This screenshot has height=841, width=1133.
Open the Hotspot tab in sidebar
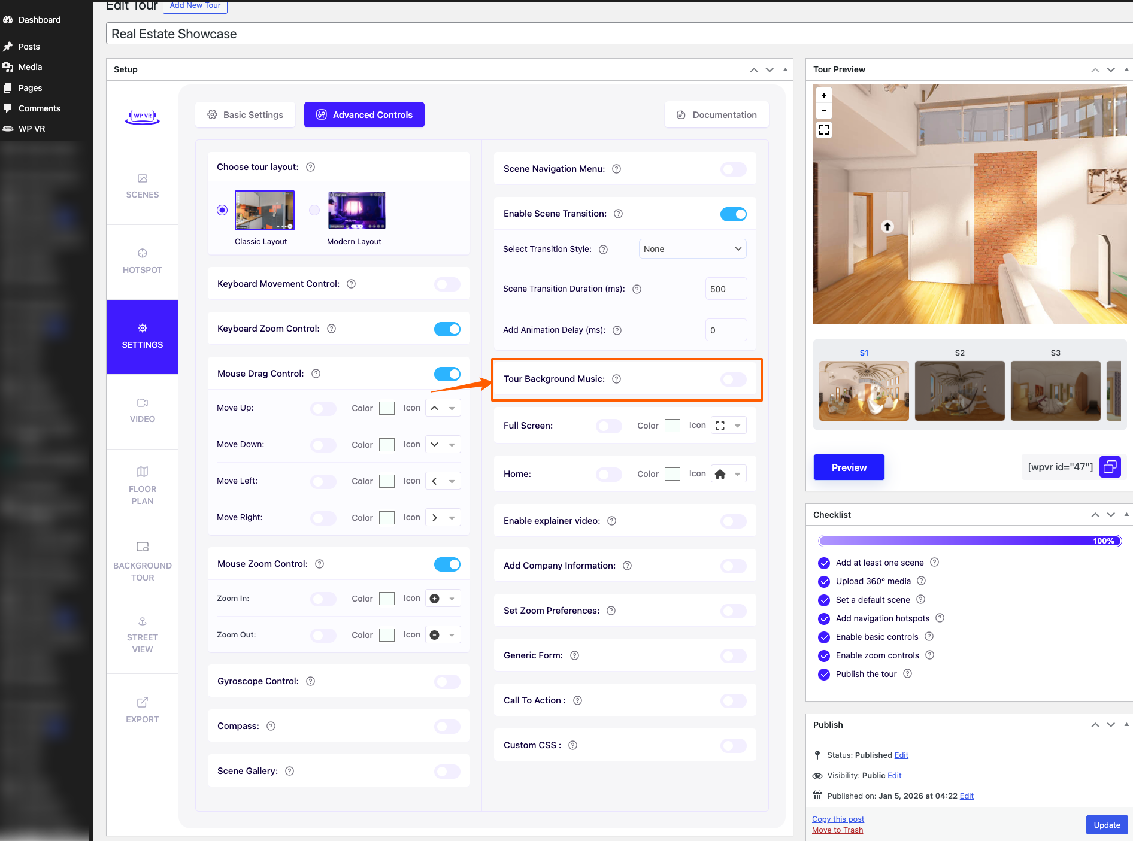[x=143, y=262]
